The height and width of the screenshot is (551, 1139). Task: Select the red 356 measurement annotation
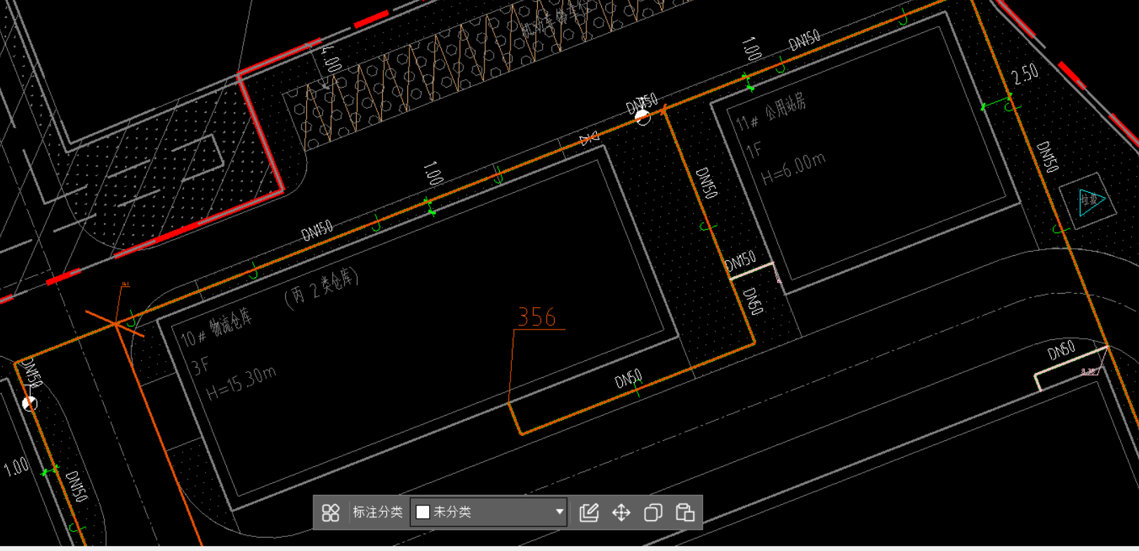click(537, 318)
